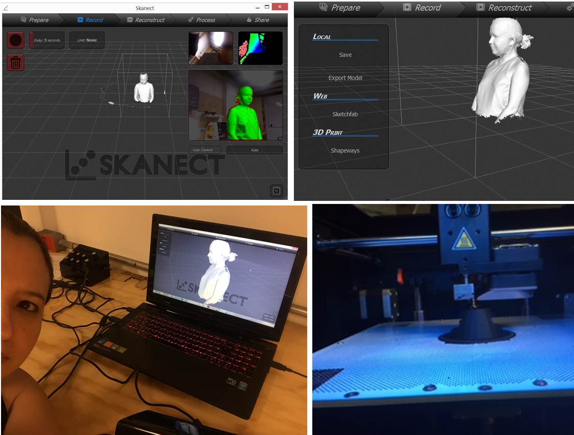Click the 'Local' section heading
This screenshot has height=435, width=574.
pyautogui.click(x=322, y=37)
